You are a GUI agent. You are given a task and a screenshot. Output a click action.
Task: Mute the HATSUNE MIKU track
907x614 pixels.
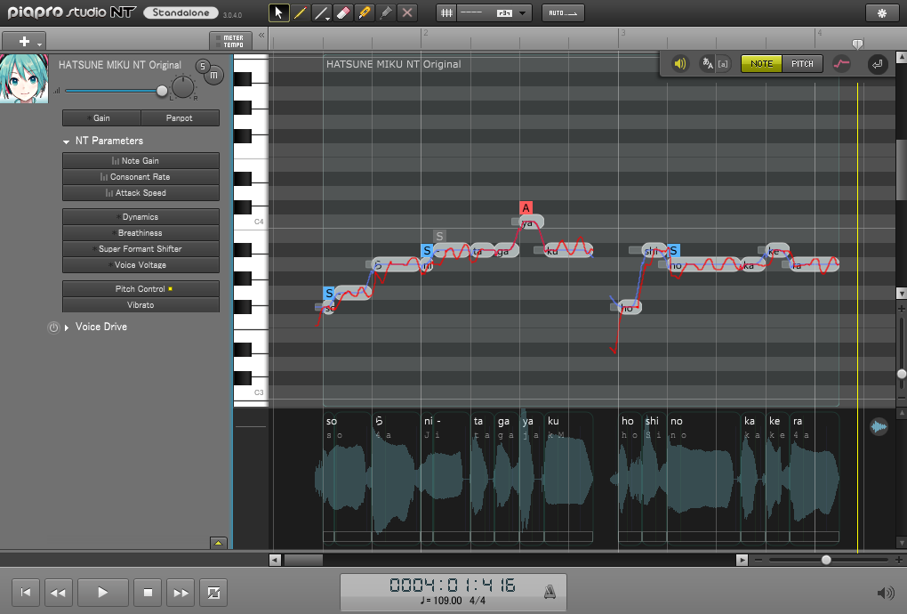tap(214, 76)
